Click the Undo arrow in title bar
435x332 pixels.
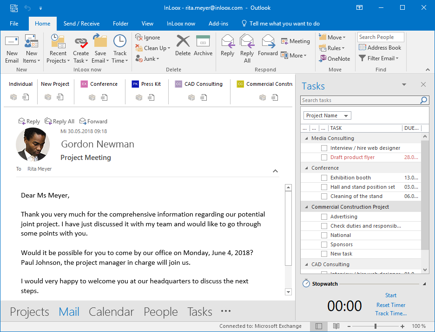[27, 8]
